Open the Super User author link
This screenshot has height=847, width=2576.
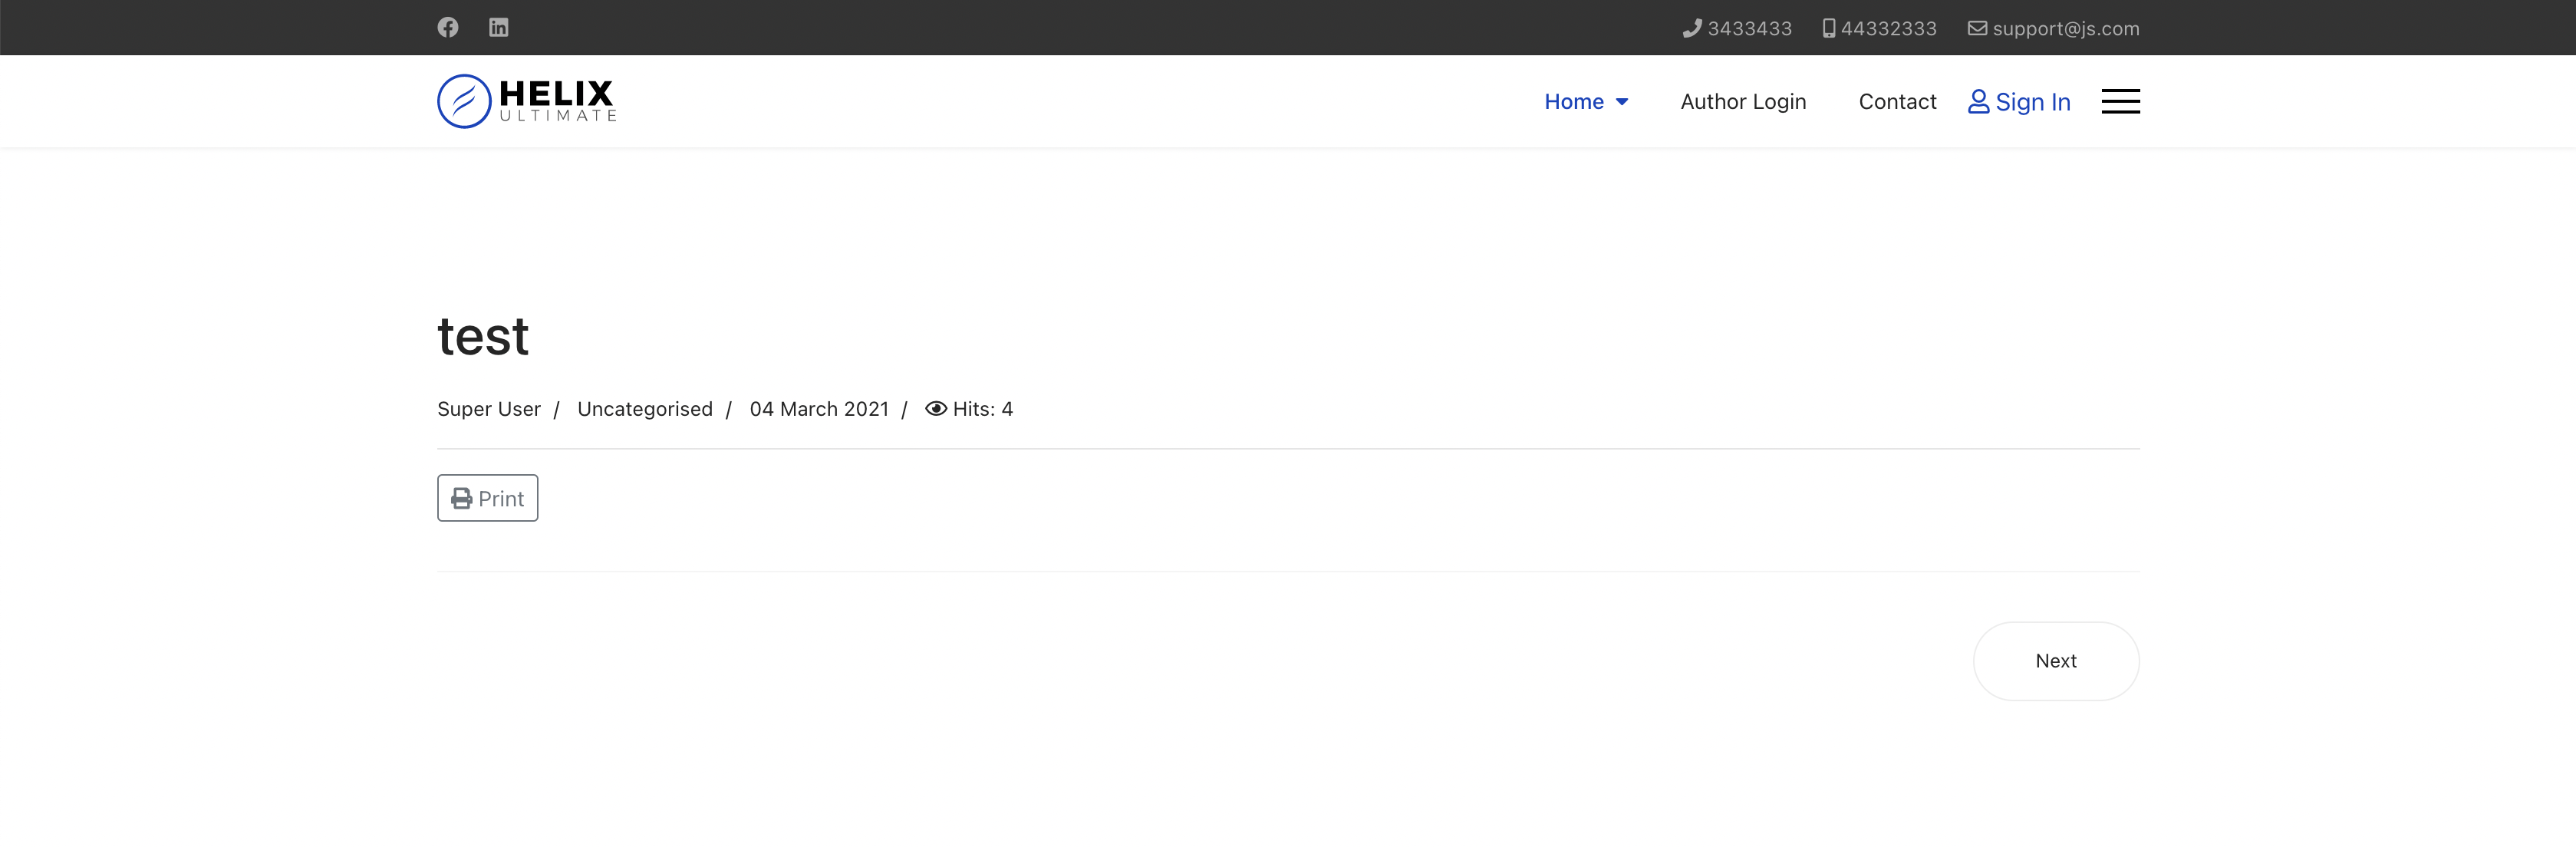[488, 408]
